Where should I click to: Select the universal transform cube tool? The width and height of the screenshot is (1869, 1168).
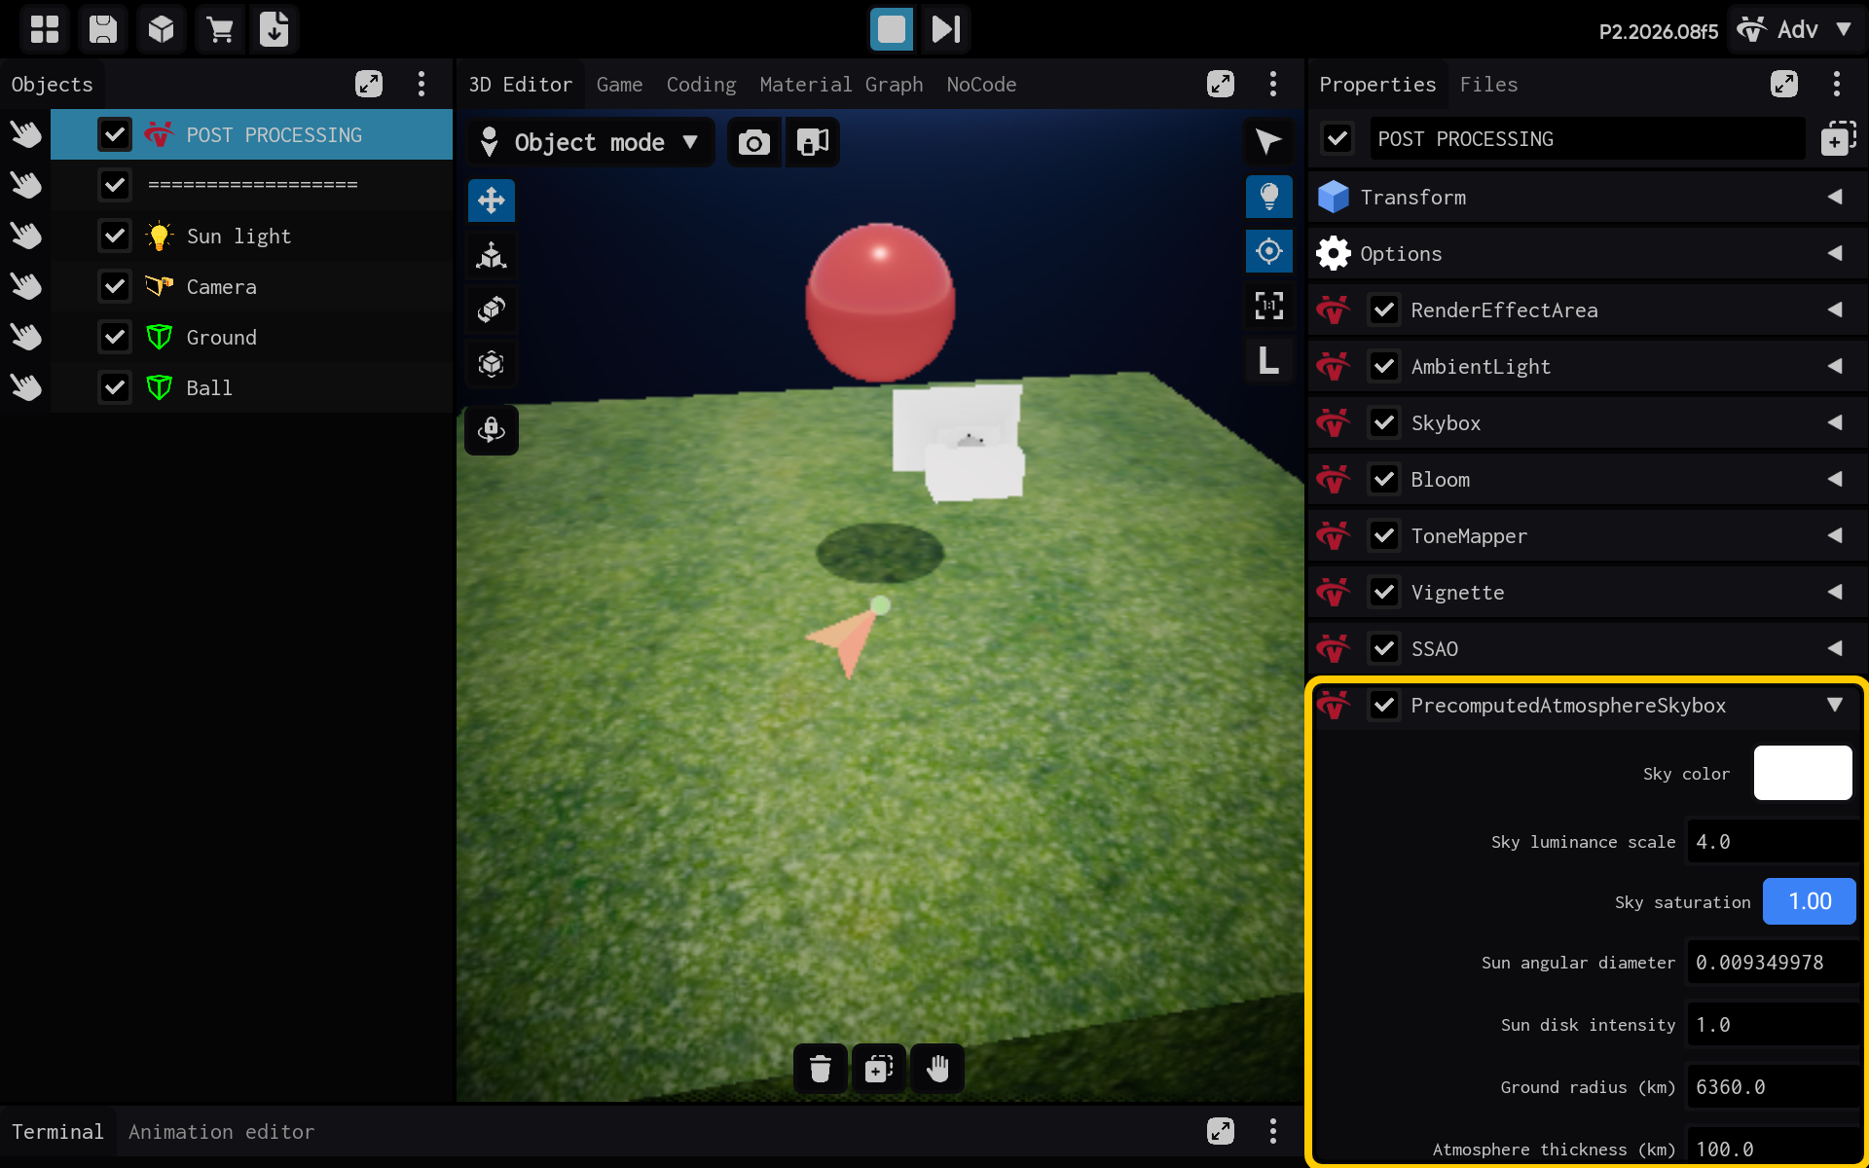pos(492,364)
